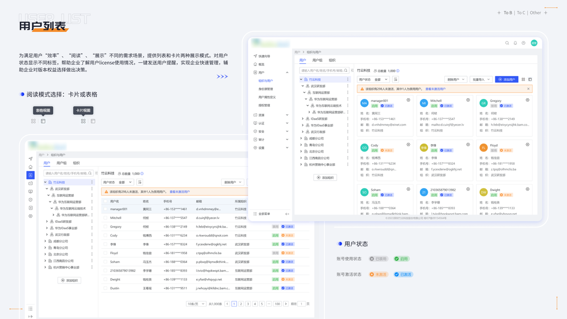Check the Soham row checkbox
This screenshot has height=319, width=567.
coord(106,262)
